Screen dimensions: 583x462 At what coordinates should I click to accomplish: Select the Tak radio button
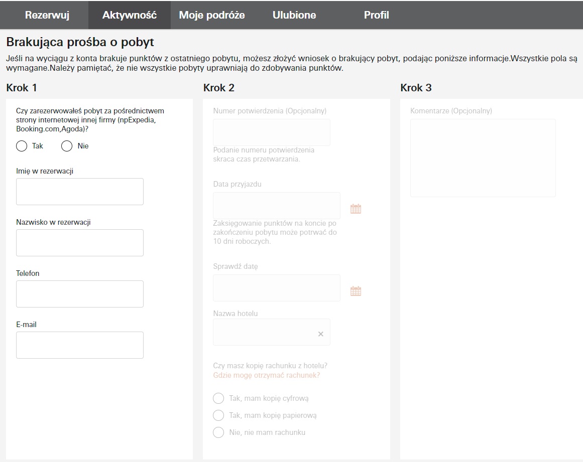(x=22, y=146)
